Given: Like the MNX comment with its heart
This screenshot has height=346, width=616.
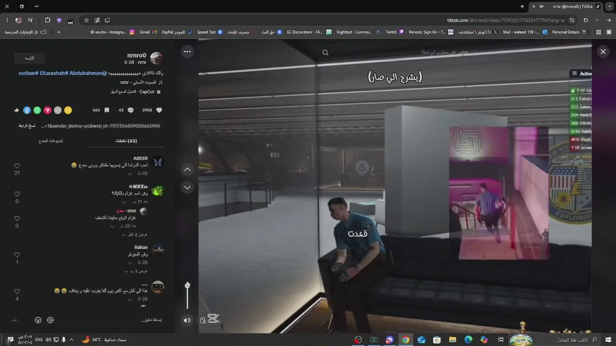Looking at the screenshot, I should [x=17, y=194].
